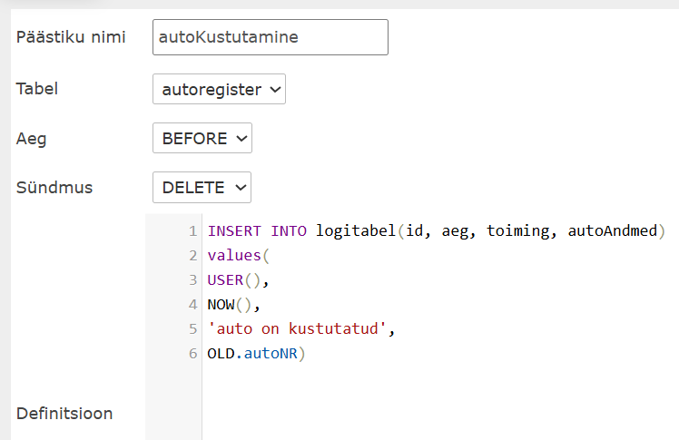679x440 pixels.
Task: Click the logitabel table name in code
Action: point(355,231)
